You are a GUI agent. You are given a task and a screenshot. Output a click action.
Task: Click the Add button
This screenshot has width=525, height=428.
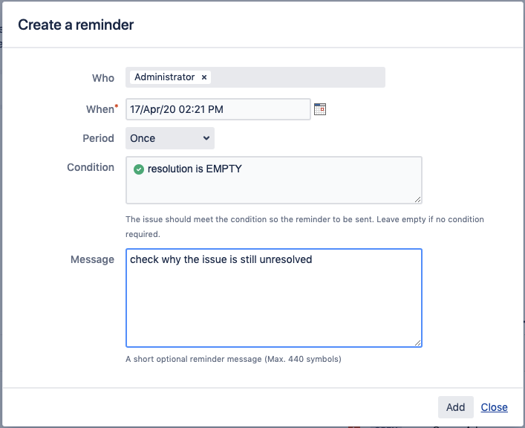tap(455, 407)
